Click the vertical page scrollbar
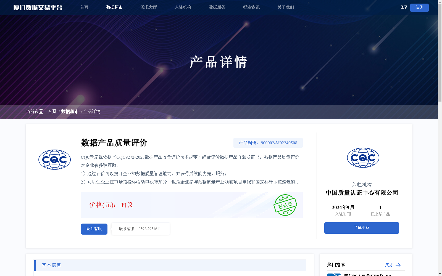The width and height of the screenshot is (442, 276). tap(440, 53)
